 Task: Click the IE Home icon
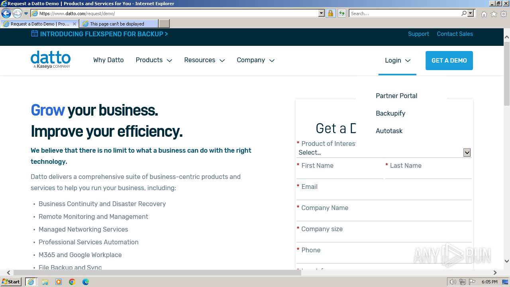click(484, 14)
